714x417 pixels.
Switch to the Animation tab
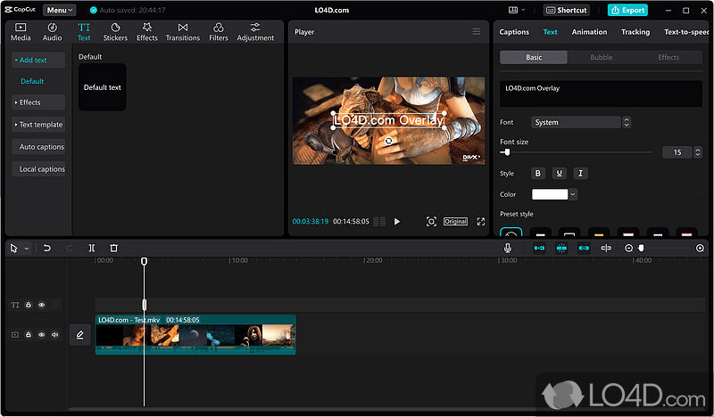[589, 32]
